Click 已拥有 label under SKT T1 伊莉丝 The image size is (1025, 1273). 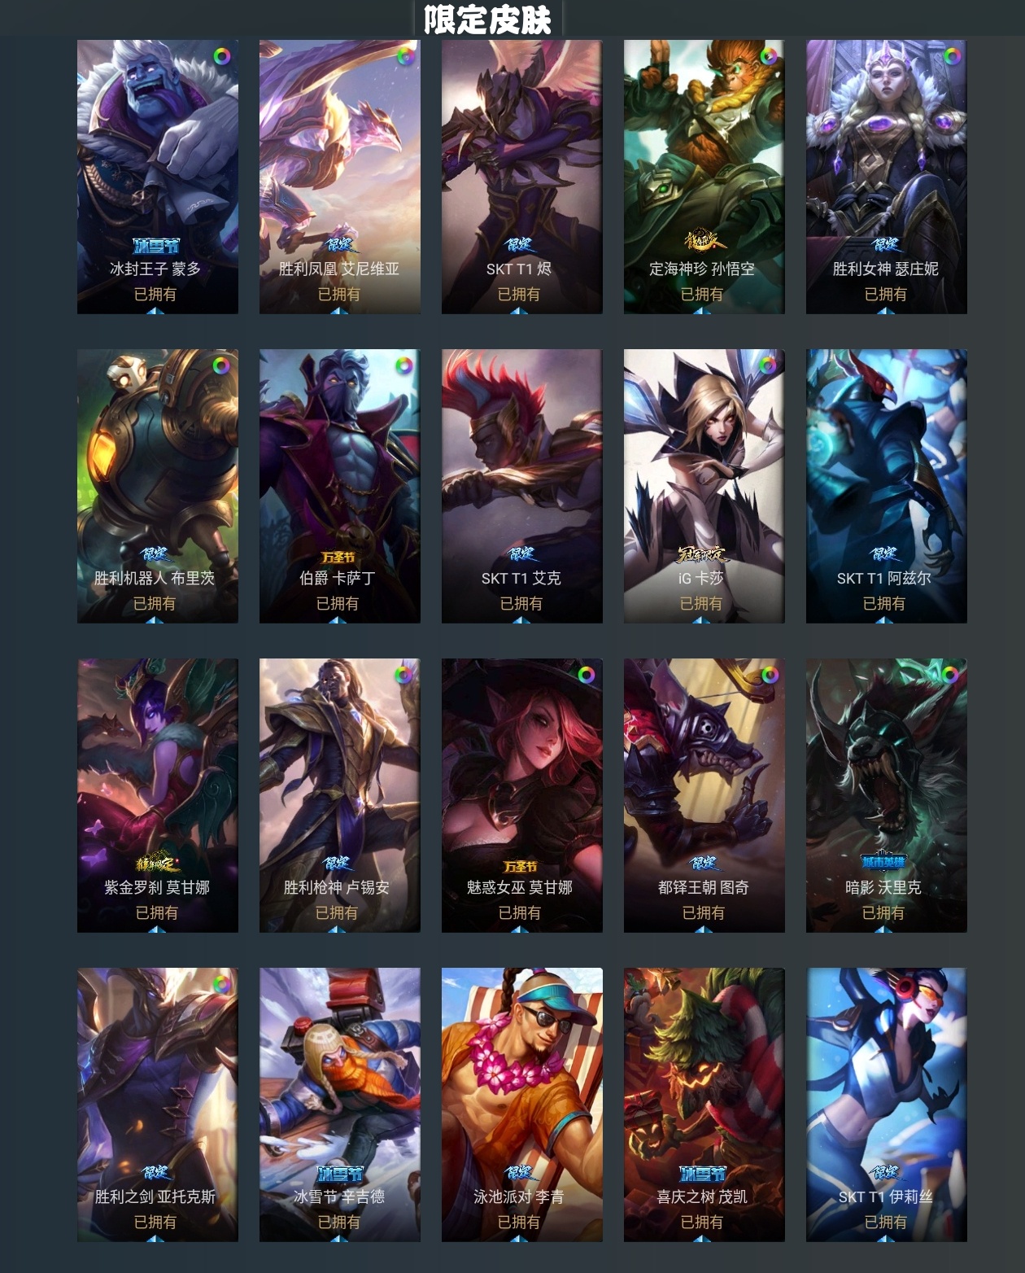885,1222
